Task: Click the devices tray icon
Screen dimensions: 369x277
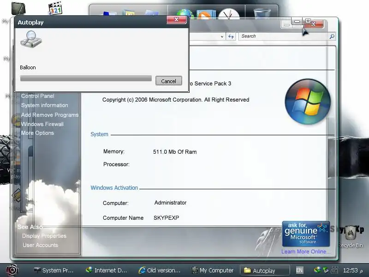Action: click(x=335, y=270)
